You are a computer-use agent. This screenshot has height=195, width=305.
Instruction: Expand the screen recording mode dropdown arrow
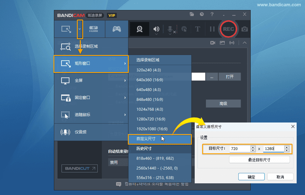[x=80, y=29]
